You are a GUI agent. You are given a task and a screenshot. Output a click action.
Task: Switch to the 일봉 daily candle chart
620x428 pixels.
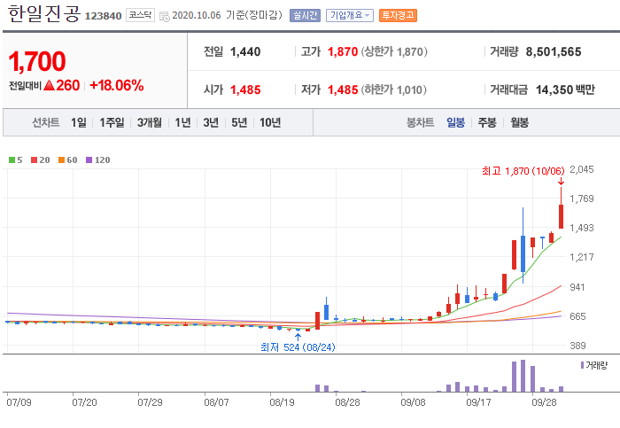click(x=455, y=122)
